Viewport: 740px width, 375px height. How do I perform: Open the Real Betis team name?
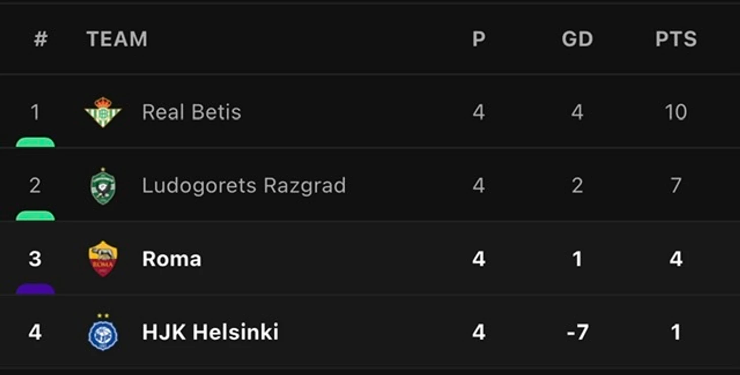pos(192,112)
